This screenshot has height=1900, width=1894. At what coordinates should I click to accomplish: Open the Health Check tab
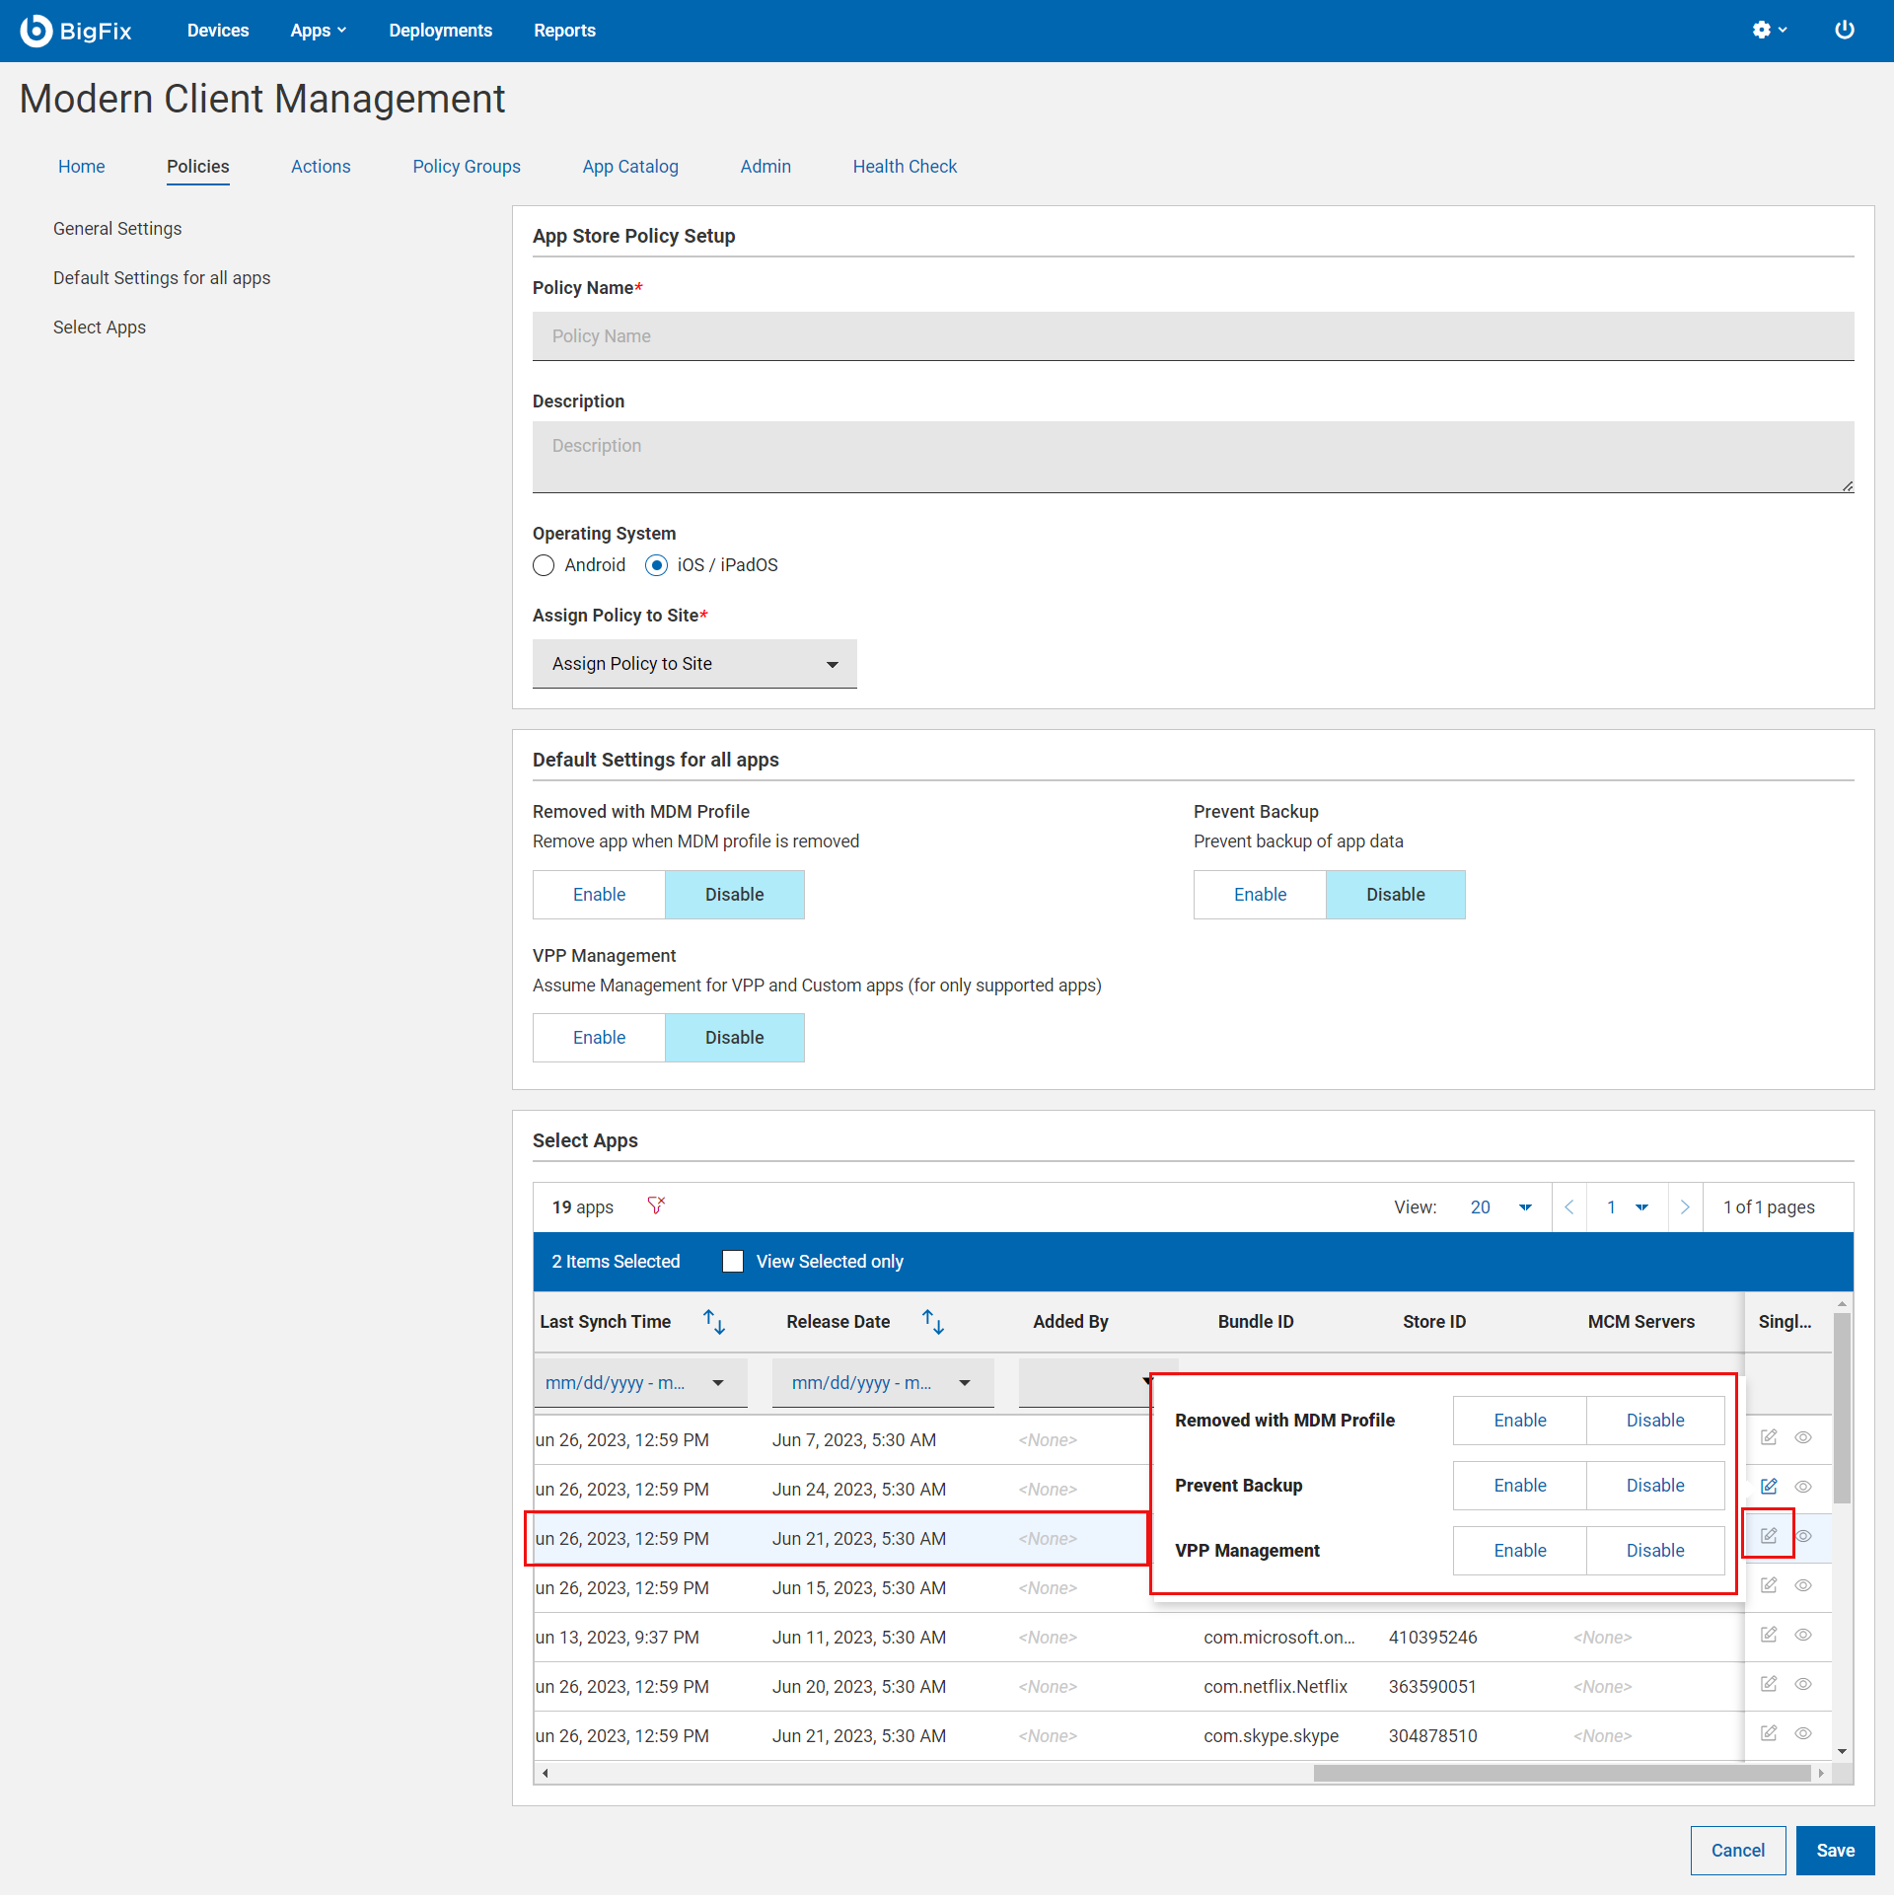(x=904, y=169)
